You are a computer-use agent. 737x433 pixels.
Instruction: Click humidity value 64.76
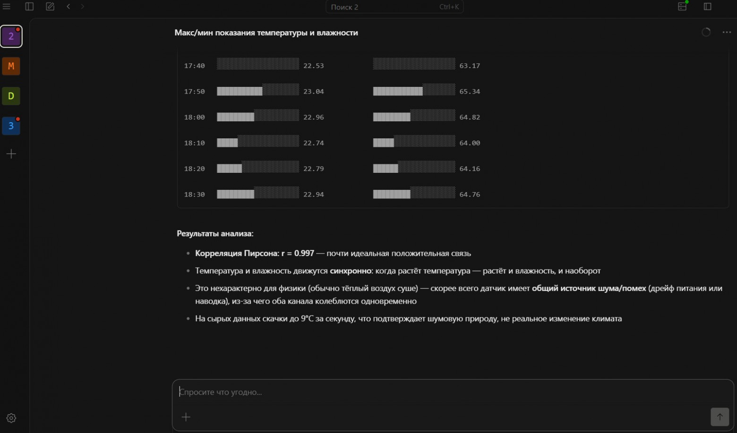click(470, 195)
